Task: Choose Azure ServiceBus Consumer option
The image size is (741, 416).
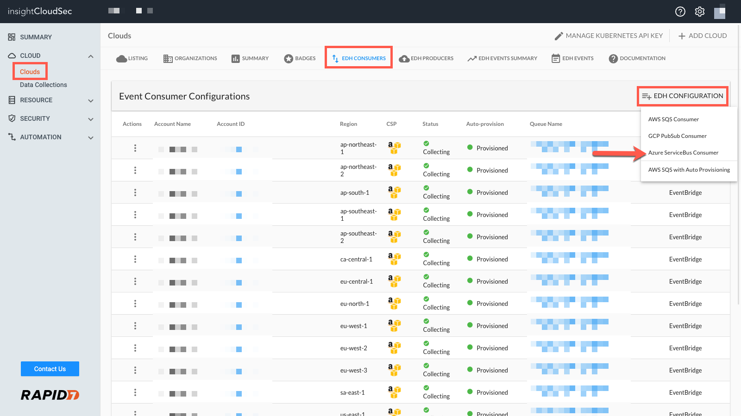Action: tap(683, 153)
